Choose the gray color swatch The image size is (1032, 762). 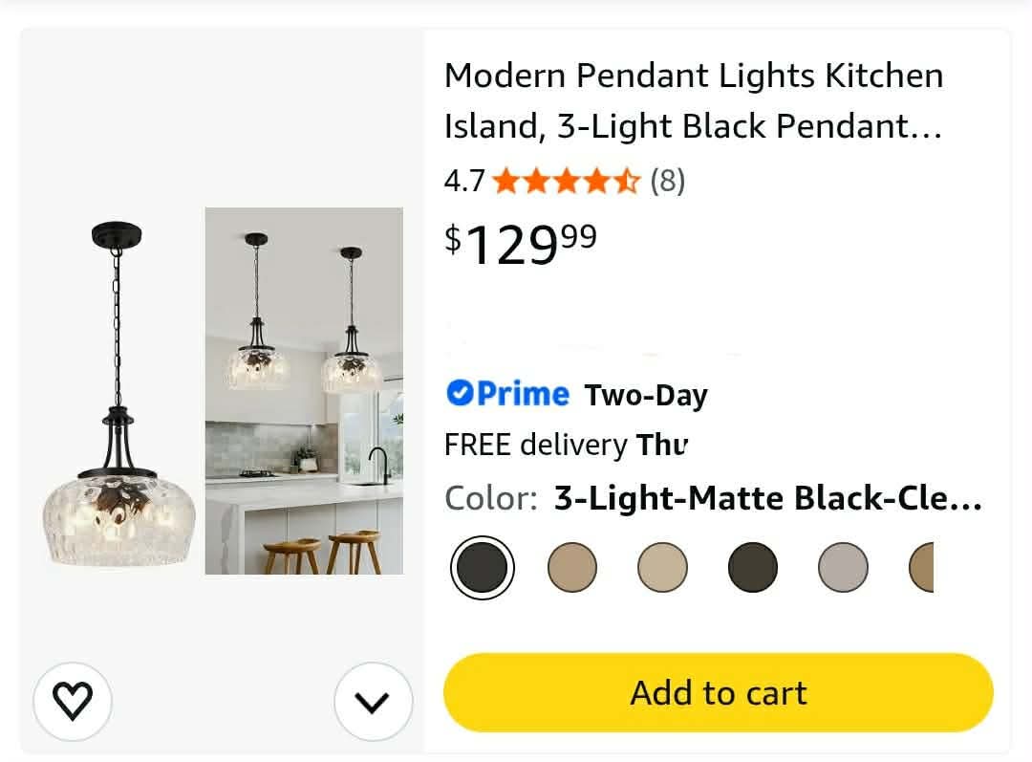[x=843, y=568]
